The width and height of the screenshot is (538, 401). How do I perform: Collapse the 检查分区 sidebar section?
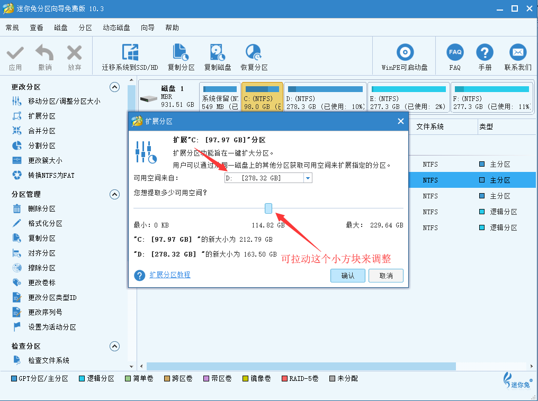pyautogui.click(x=114, y=346)
